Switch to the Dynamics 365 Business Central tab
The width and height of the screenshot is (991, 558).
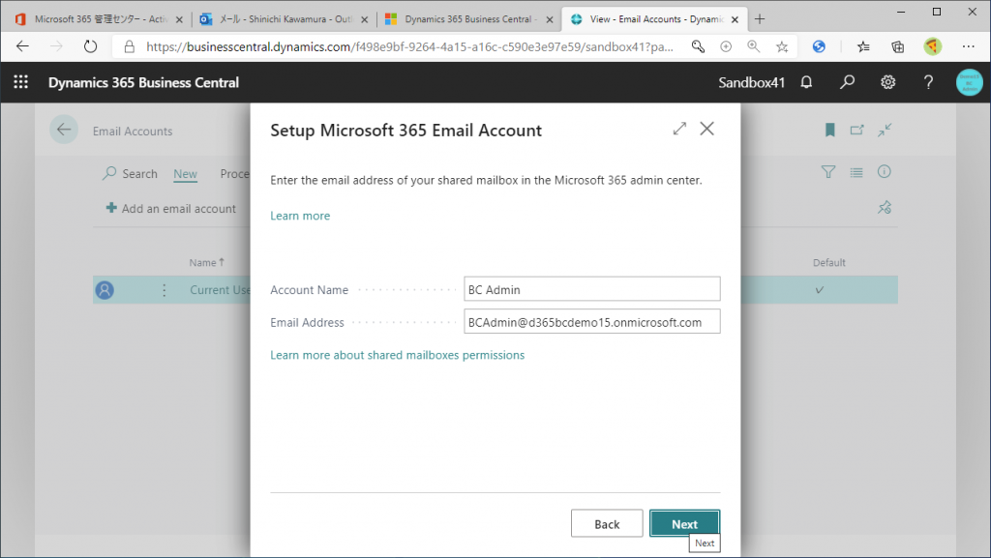point(469,19)
